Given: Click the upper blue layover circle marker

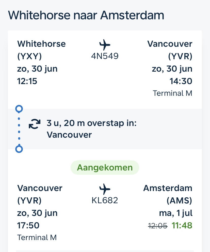Looking at the screenshot, I should pyautogui.click(x=19, y=109).
